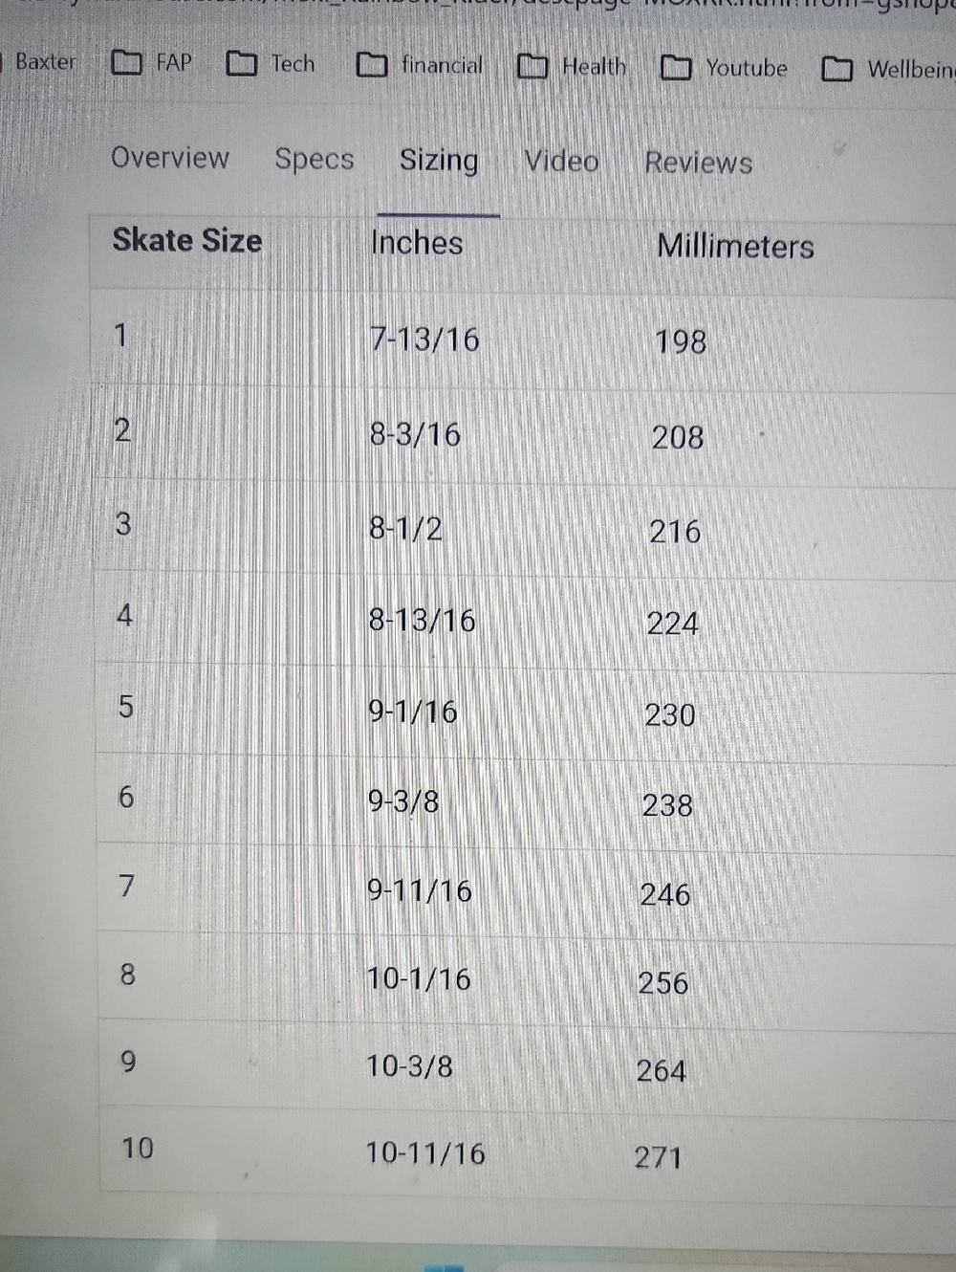Screen dimensions: 956x1272
Task: Open the Tech bookmarks folder
Action: pos(271,64)
